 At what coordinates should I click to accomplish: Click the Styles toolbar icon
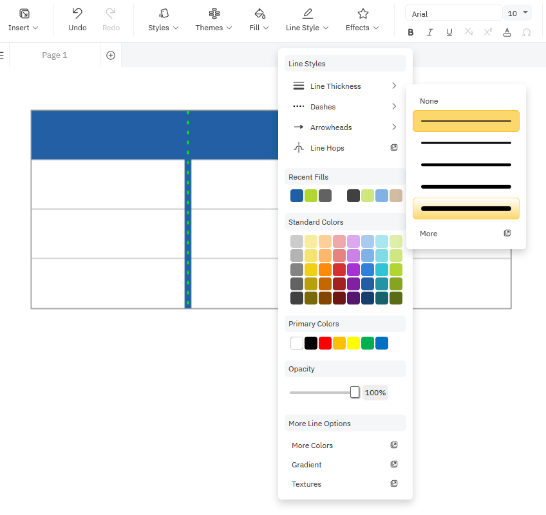164,14
